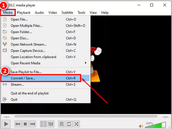Screen dimensions: 172x129
Task: Open the Playback menu
Action: pos(24,13)
